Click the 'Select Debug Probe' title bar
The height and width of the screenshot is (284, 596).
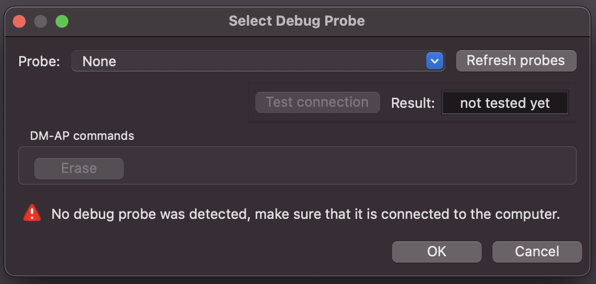click(297, 21)
